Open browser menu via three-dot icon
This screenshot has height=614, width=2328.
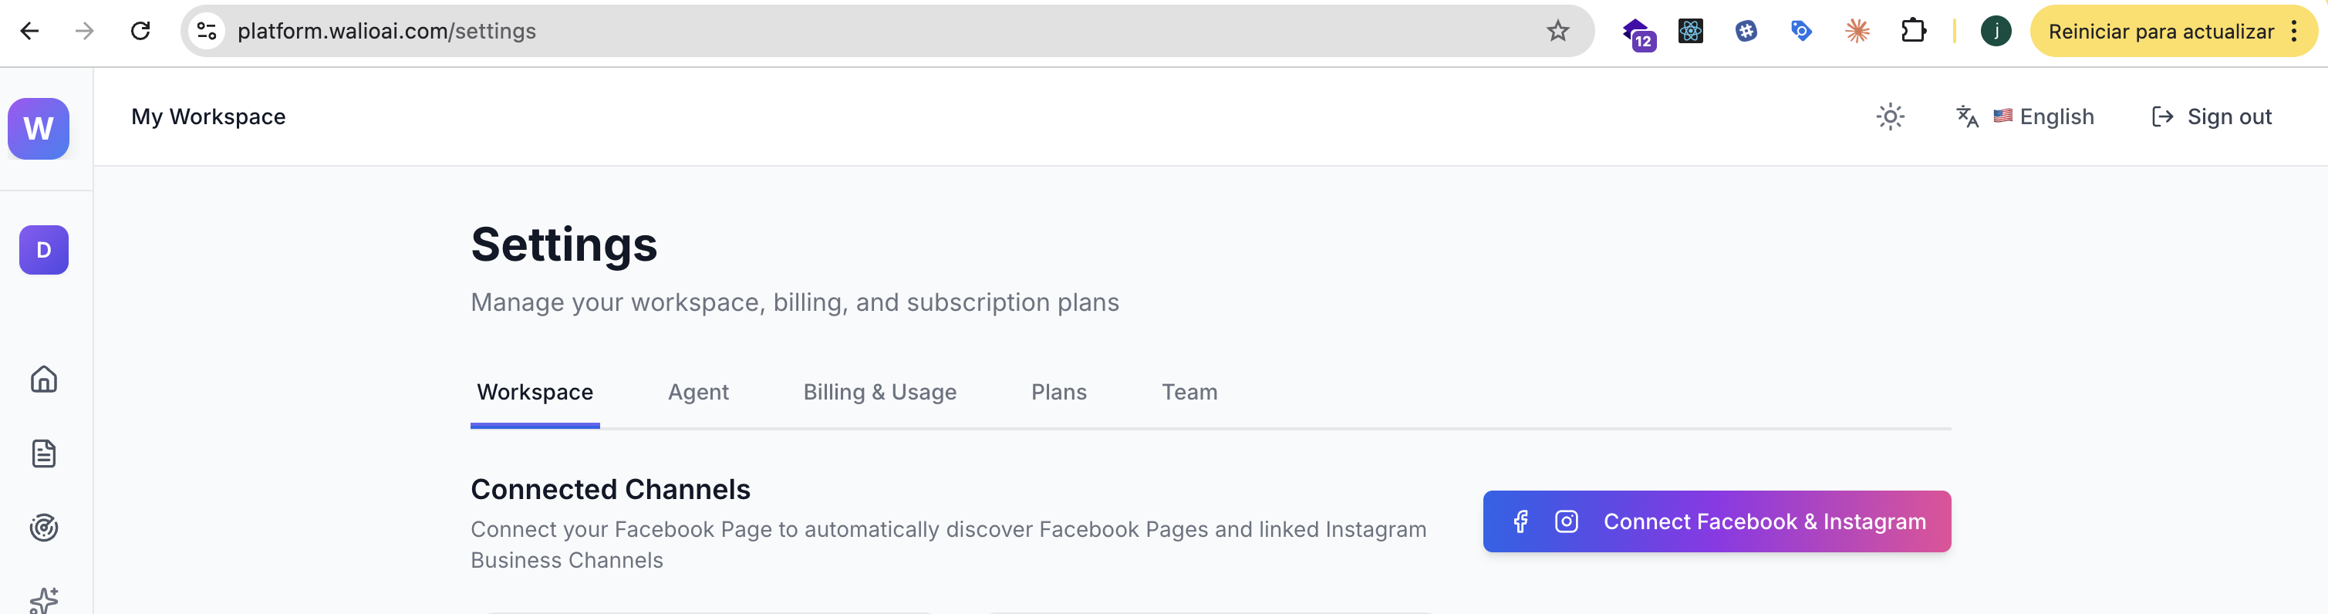[x=2295, y=30]
